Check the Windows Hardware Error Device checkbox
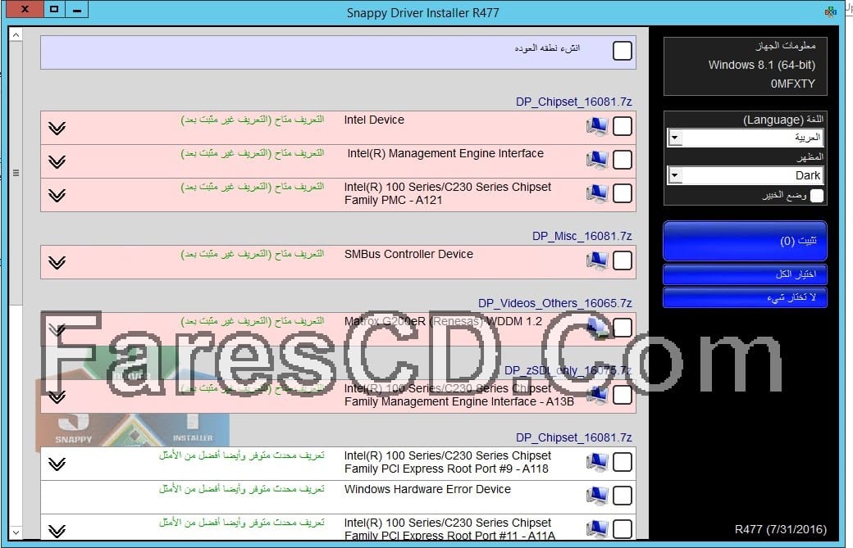Screen dimensions: 853x548 click(623, 496)
